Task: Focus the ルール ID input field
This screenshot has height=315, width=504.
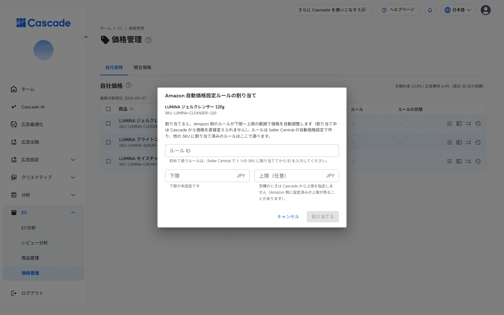Action: pyautogui.click(x=252, y=151)
